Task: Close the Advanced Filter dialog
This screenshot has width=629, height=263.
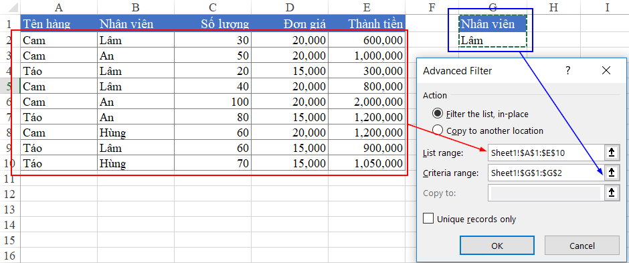Action: (x=606, y=71)
